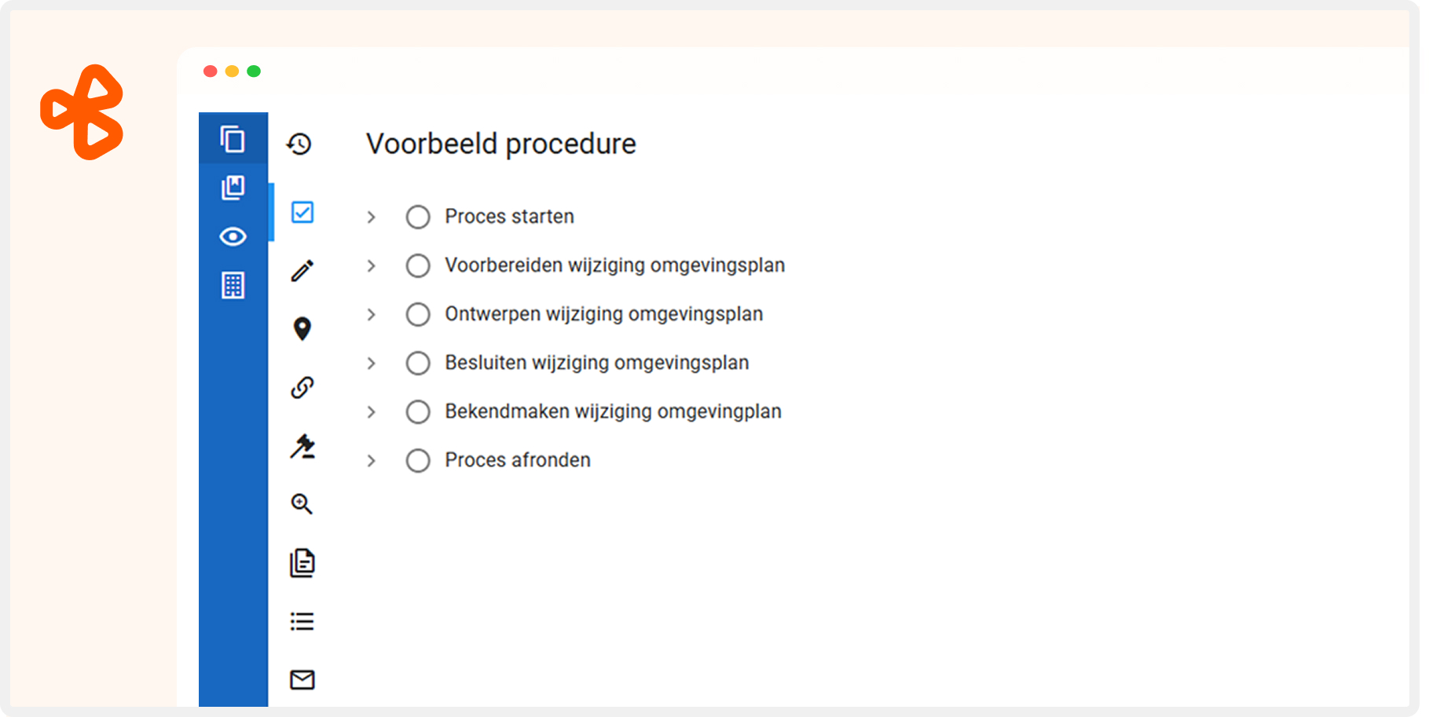Open the history clock icon
1448x717 pixels.
pyautogui.click(x=299, y=144)
